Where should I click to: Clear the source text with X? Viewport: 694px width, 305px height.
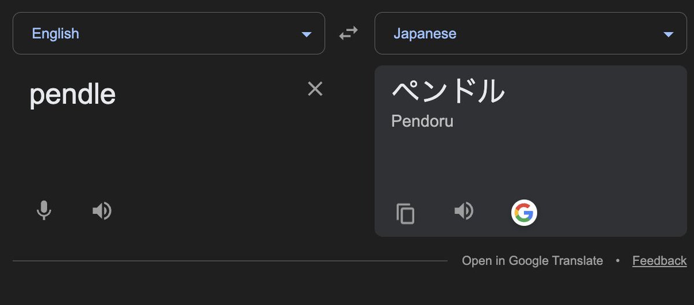pyautogui.click(x=315, y=88)
